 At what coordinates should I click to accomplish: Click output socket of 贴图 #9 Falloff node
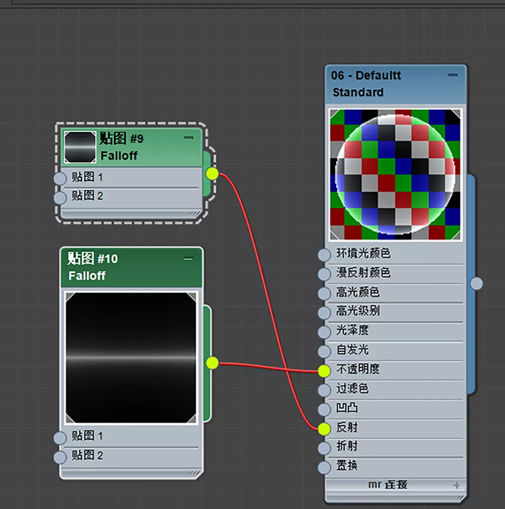pos(212,173)
